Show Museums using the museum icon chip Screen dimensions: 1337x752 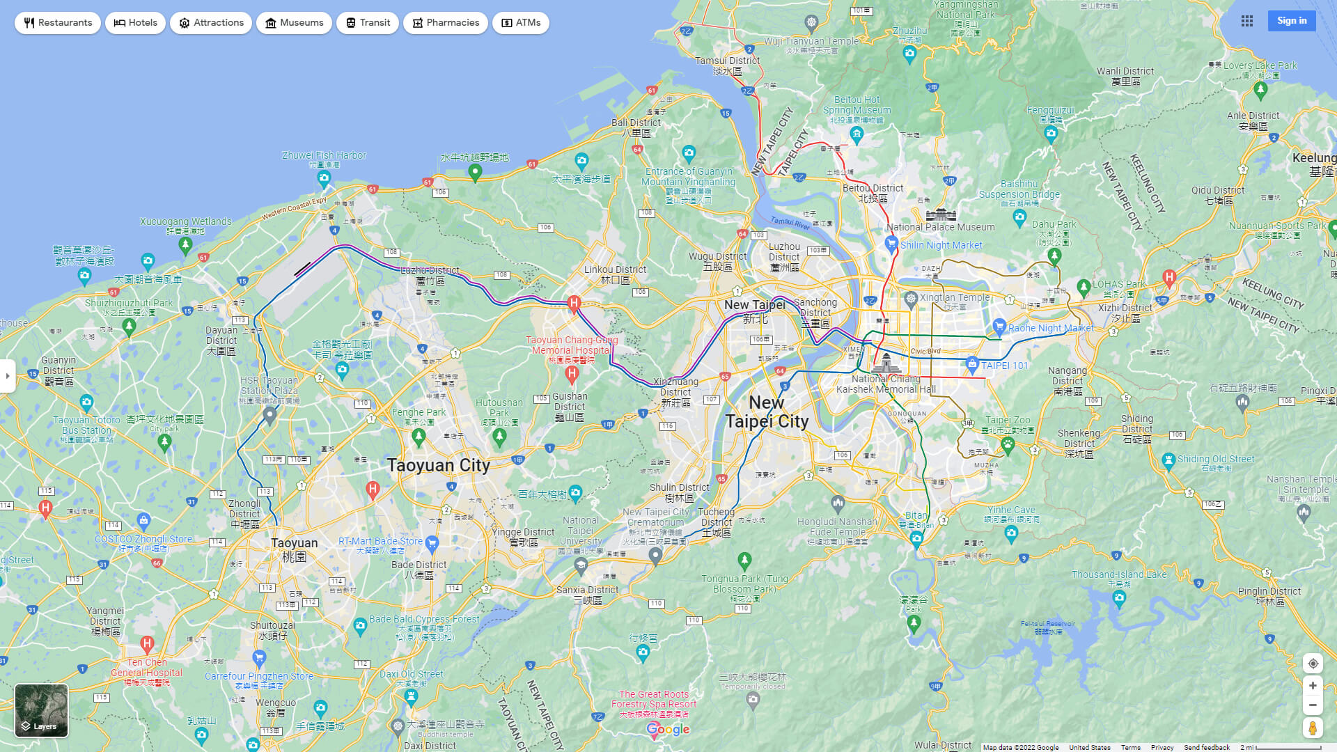(294, 22)
